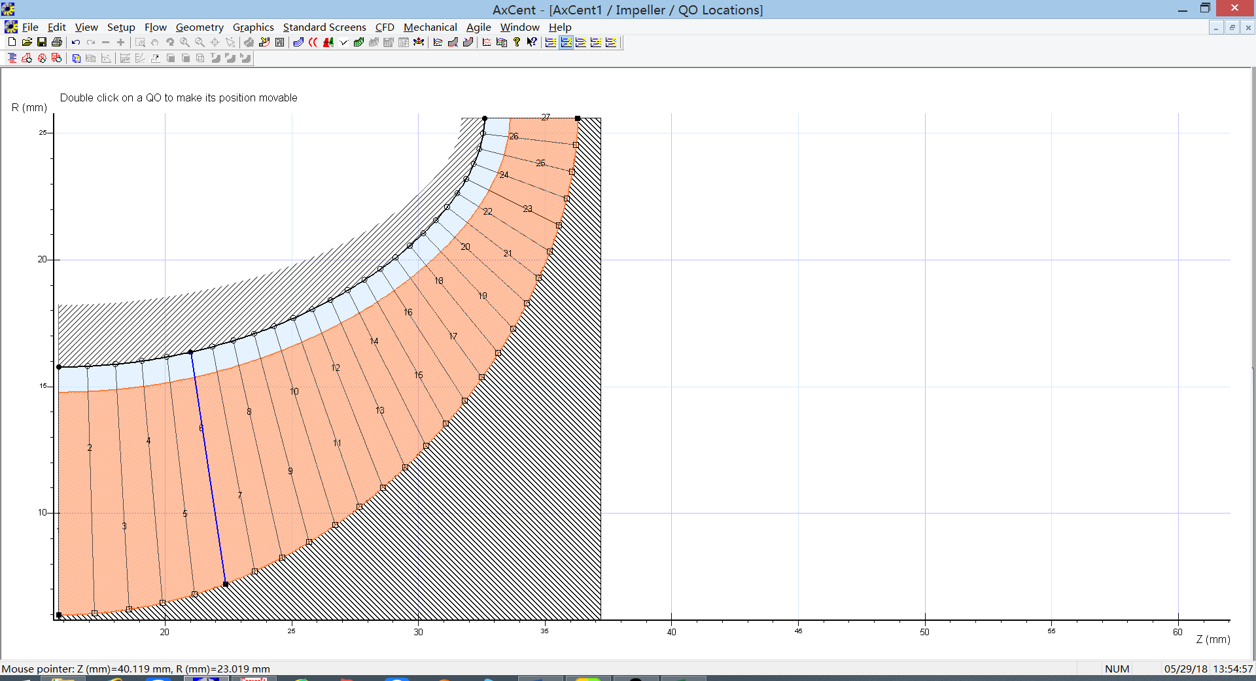Open the Mechanical menu
This screenshot has height=681, width=1256.
(x=430, y=27)
